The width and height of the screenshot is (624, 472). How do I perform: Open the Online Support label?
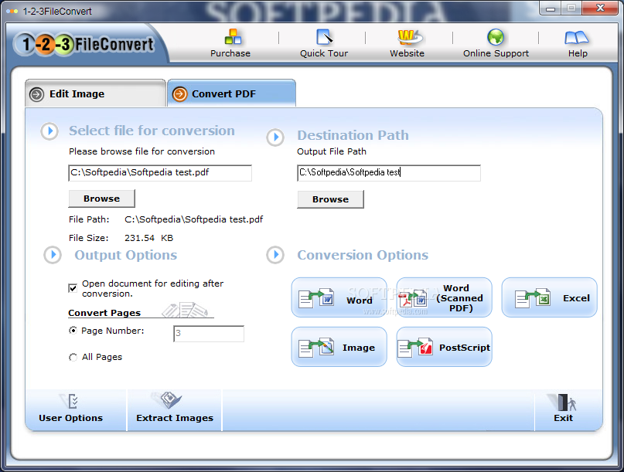(496, 53)
